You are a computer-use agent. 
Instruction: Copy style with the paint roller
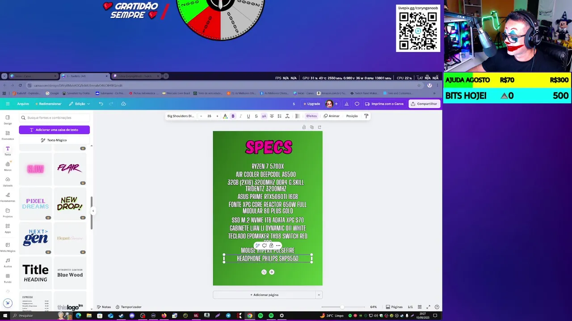366,116
